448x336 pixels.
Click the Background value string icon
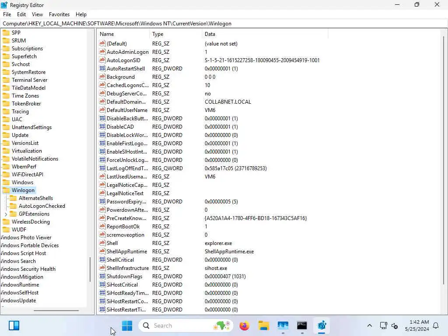[x=102, y=77]
